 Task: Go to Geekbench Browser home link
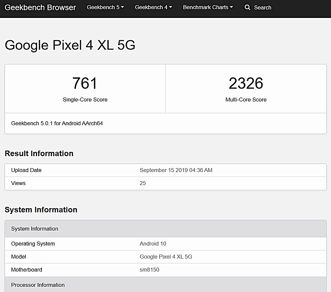tap(40, 8)
